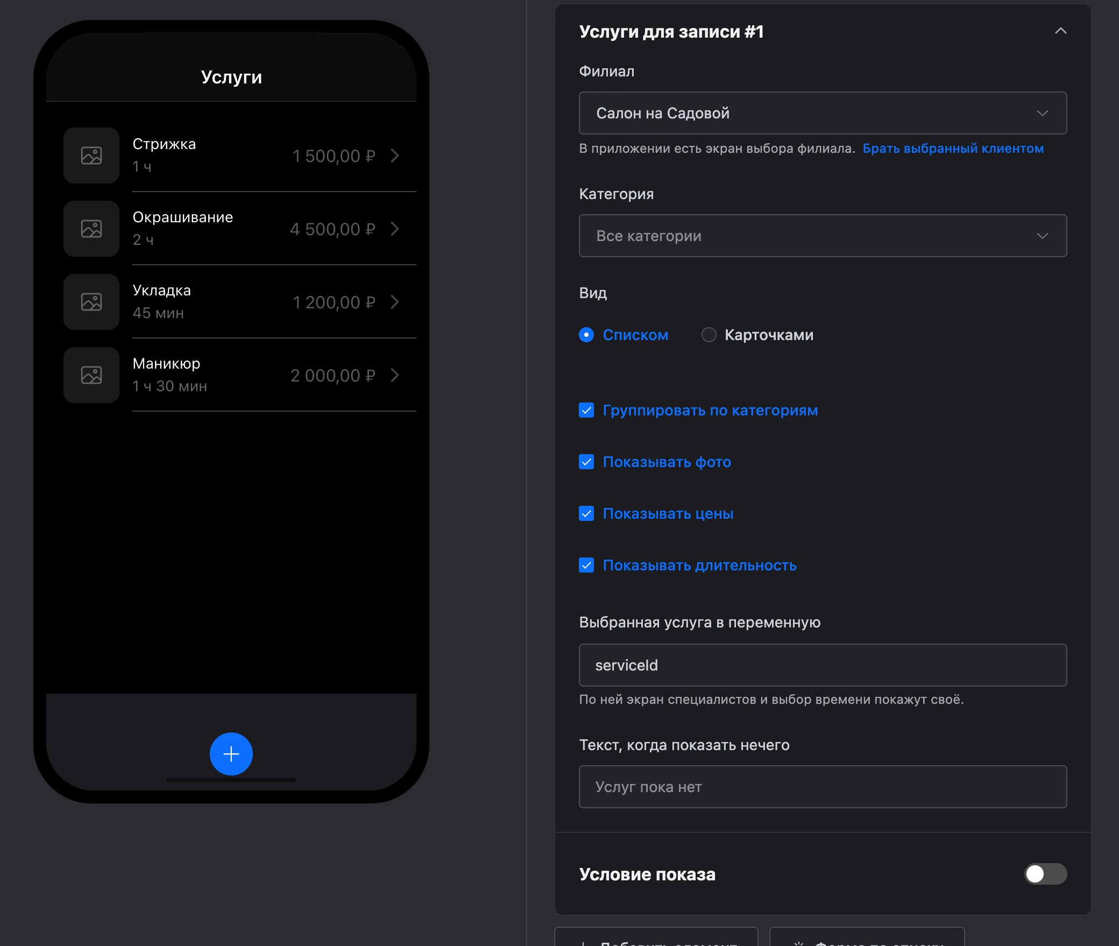
Task: Open the Филиал dropdown Салон на Садовой
Action: (x=823, y=113)
